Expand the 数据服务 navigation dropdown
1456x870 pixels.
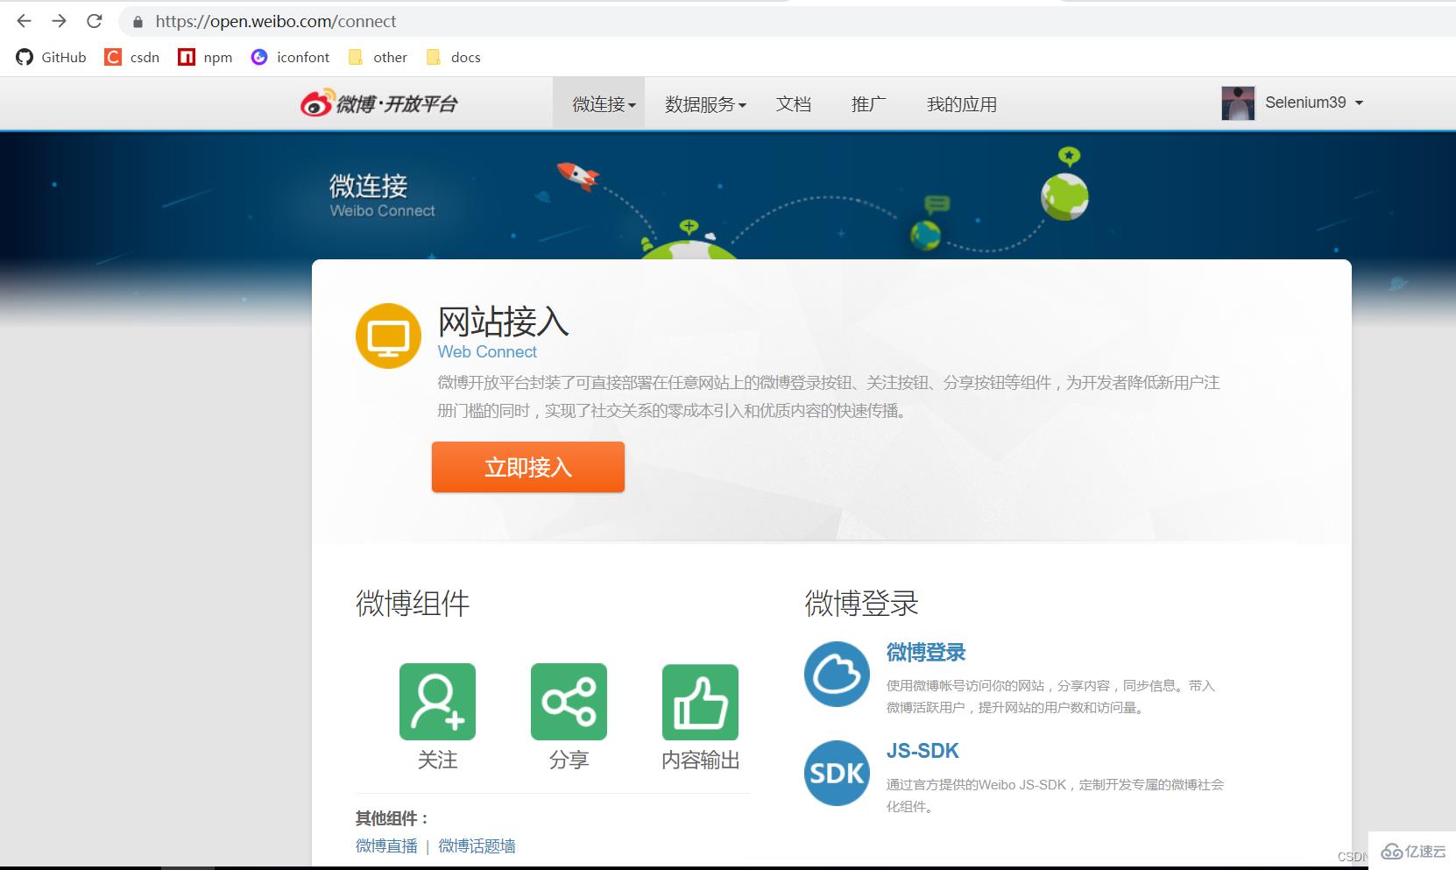pos(705,104)
